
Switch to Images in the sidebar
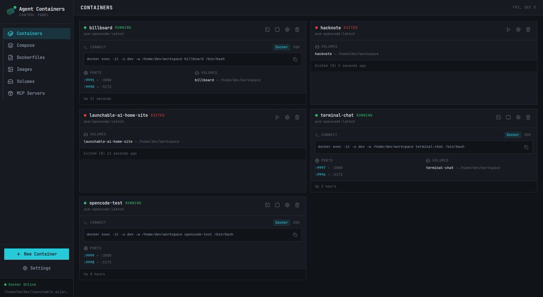click(37, 69)
